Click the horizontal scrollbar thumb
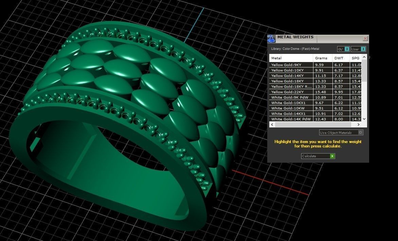The width and height of the screenshot is (398, 241). pos(313,125)
